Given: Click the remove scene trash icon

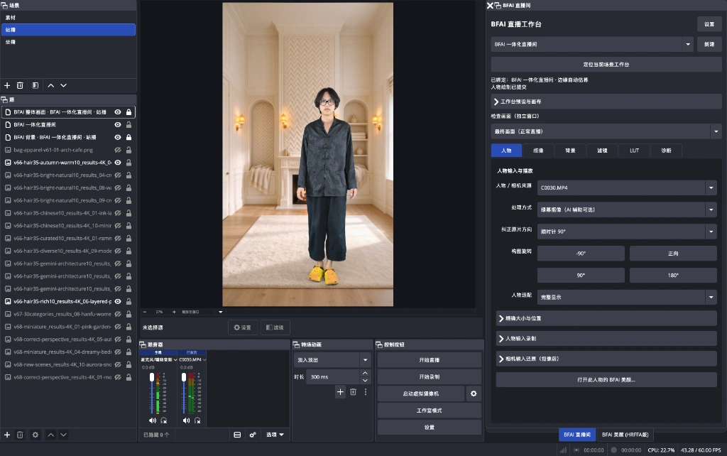Looking at the screenshot, I should click(x=20, y=85).
